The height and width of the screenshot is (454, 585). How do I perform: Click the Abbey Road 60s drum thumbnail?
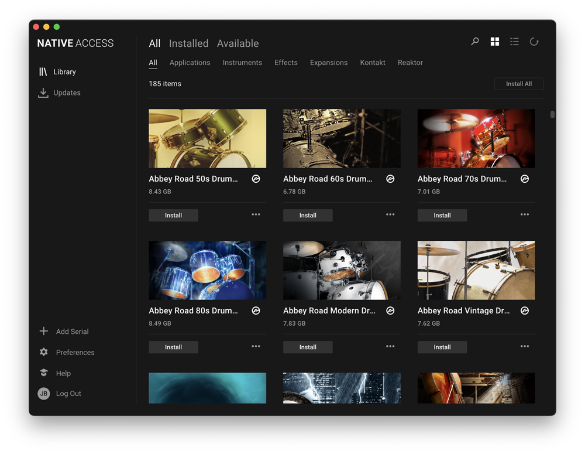tap(342, 138)
